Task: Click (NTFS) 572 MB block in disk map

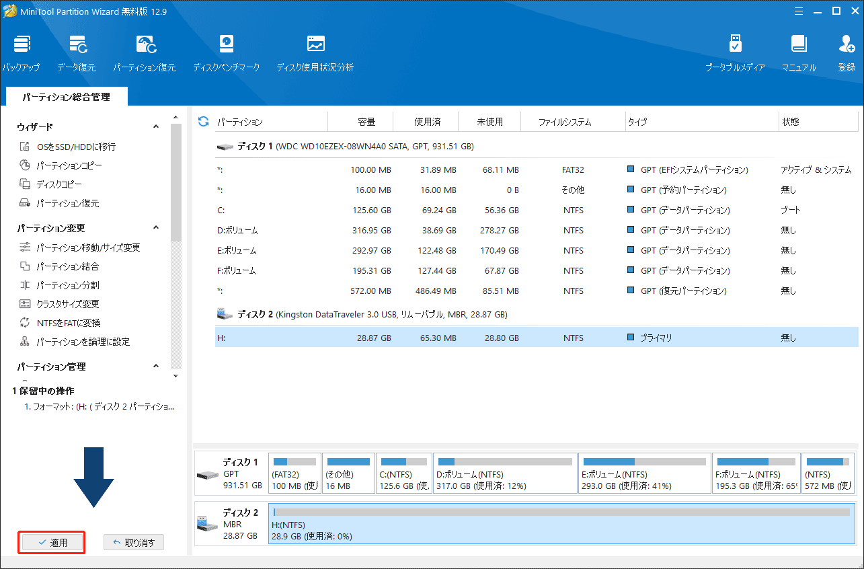Action: (828, 473)
